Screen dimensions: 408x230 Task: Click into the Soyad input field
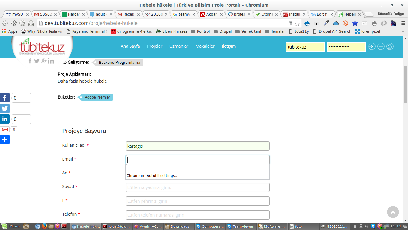click(198, 187)
